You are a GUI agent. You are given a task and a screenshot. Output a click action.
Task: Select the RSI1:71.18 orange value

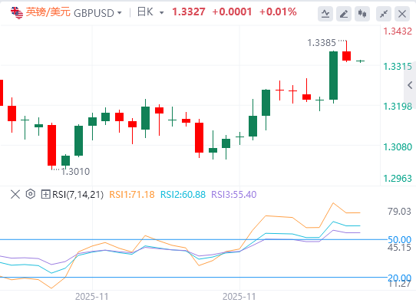[132, 195]
